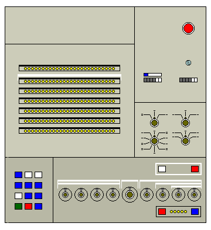Screen dimensions: 211x230
Task: Click the bottom-left multi-position rotary knob
Action: tap(154, 141)
